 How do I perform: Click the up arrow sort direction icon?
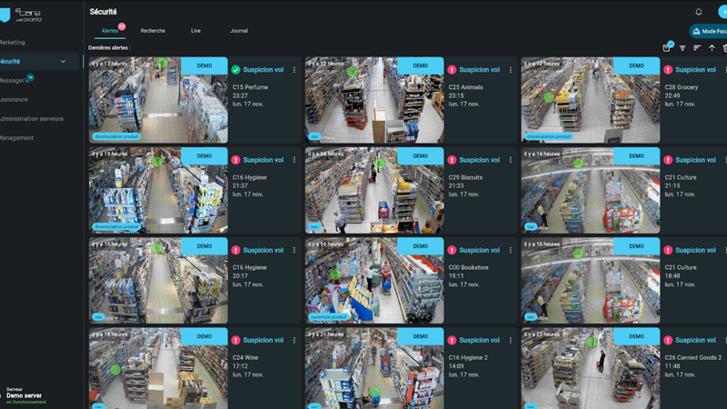(712, 48)
